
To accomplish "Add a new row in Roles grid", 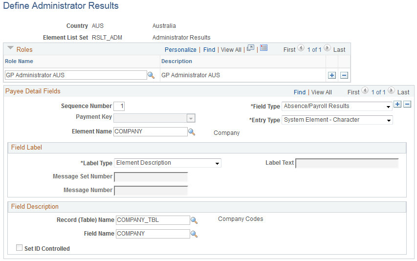I will point(331,75).
